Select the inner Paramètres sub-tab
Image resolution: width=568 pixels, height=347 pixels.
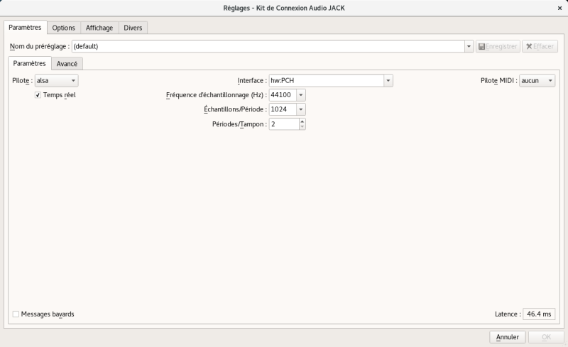tap(29, 63)
